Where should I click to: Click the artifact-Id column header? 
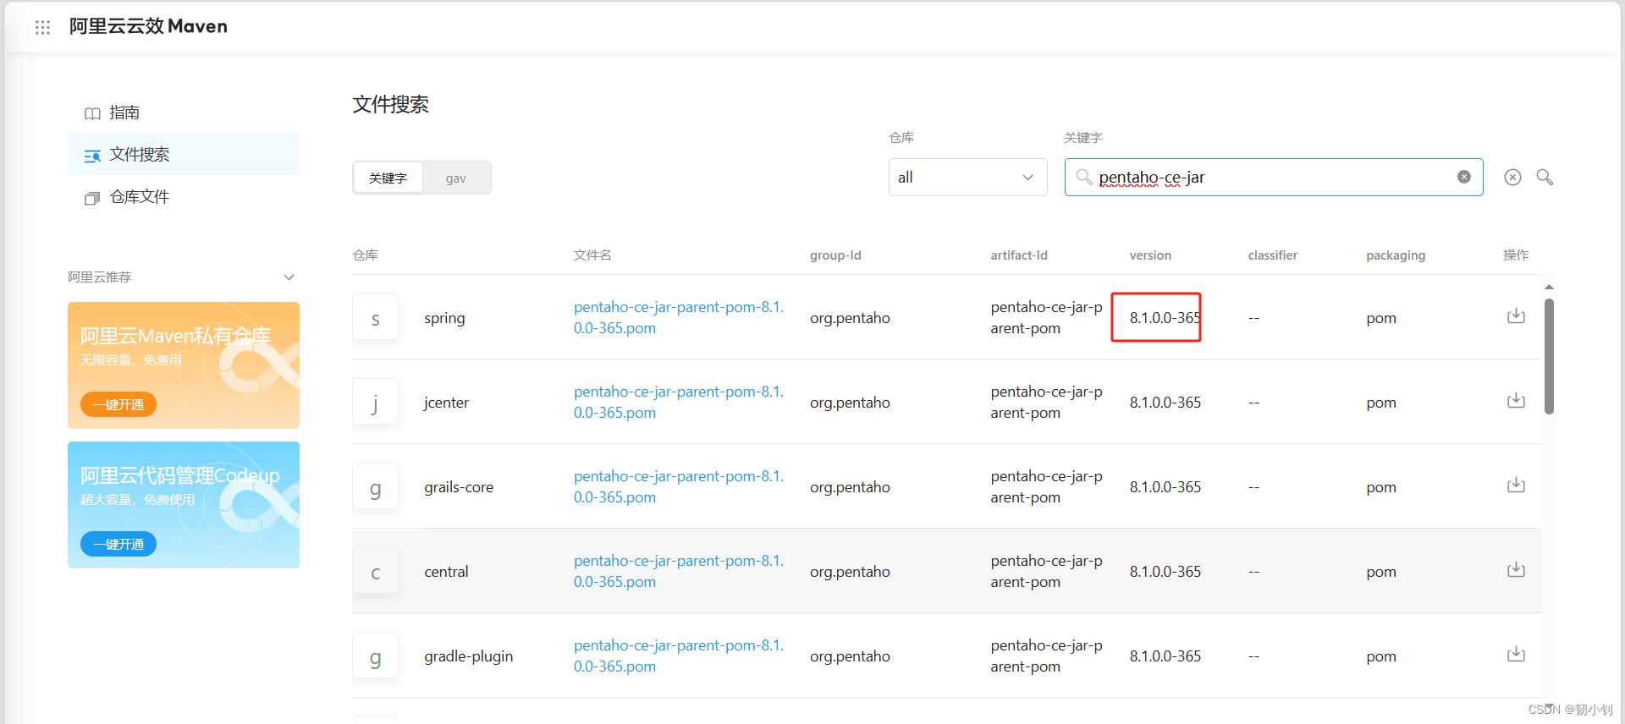pyautogui.click(x=1019, y=255)
